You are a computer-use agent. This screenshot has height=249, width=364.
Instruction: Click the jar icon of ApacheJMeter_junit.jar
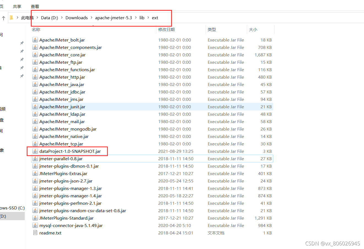pyautogui.click(x=35, y=107)
